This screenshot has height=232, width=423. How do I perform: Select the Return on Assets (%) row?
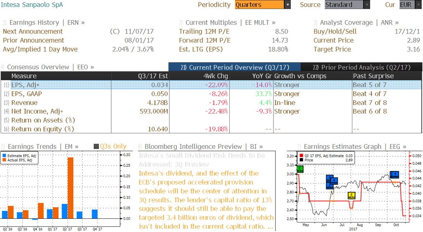click(x=211, y=120)
